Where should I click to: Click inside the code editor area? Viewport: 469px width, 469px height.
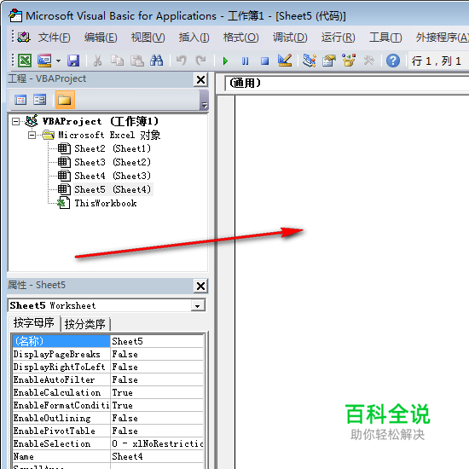click(x=351, y=281)
